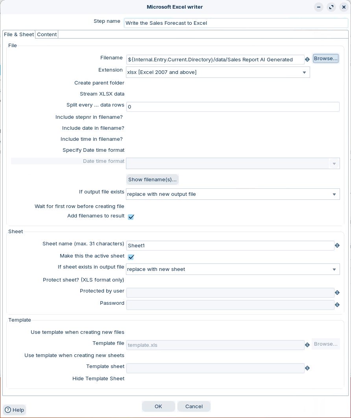Click the variable icon beside Template file field
Image resolution: width=351 pixels, height=418 pixels.
point(307,345)
